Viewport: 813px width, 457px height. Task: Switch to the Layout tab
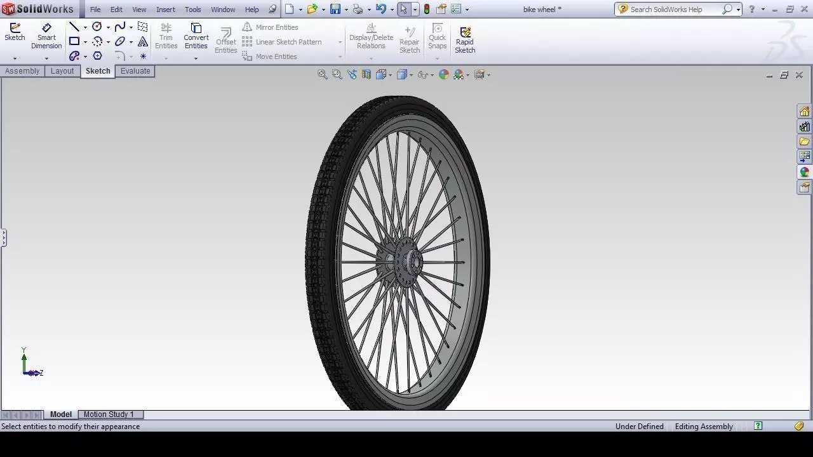click(x=62, y=71)
